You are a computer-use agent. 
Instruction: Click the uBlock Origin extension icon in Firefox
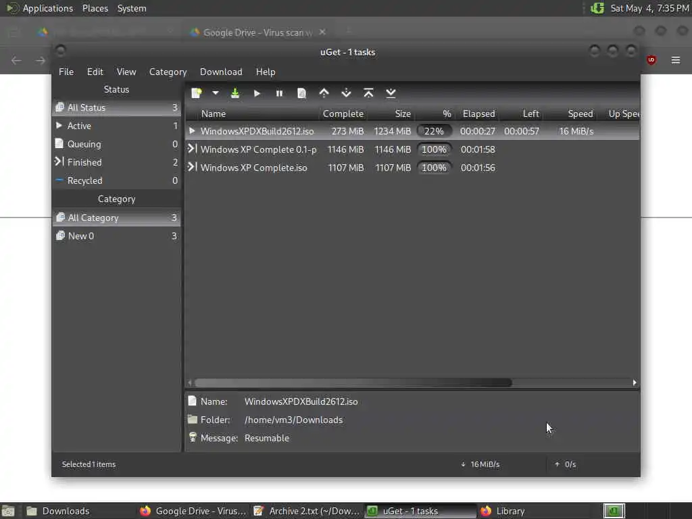point(651,60)
